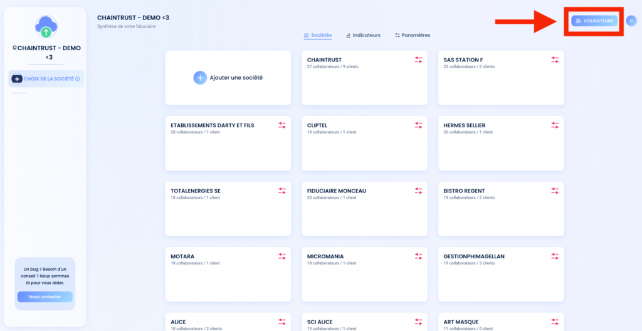Click settings icon on ART MASQUE card
642x331 pixels.
click(554, 322)
